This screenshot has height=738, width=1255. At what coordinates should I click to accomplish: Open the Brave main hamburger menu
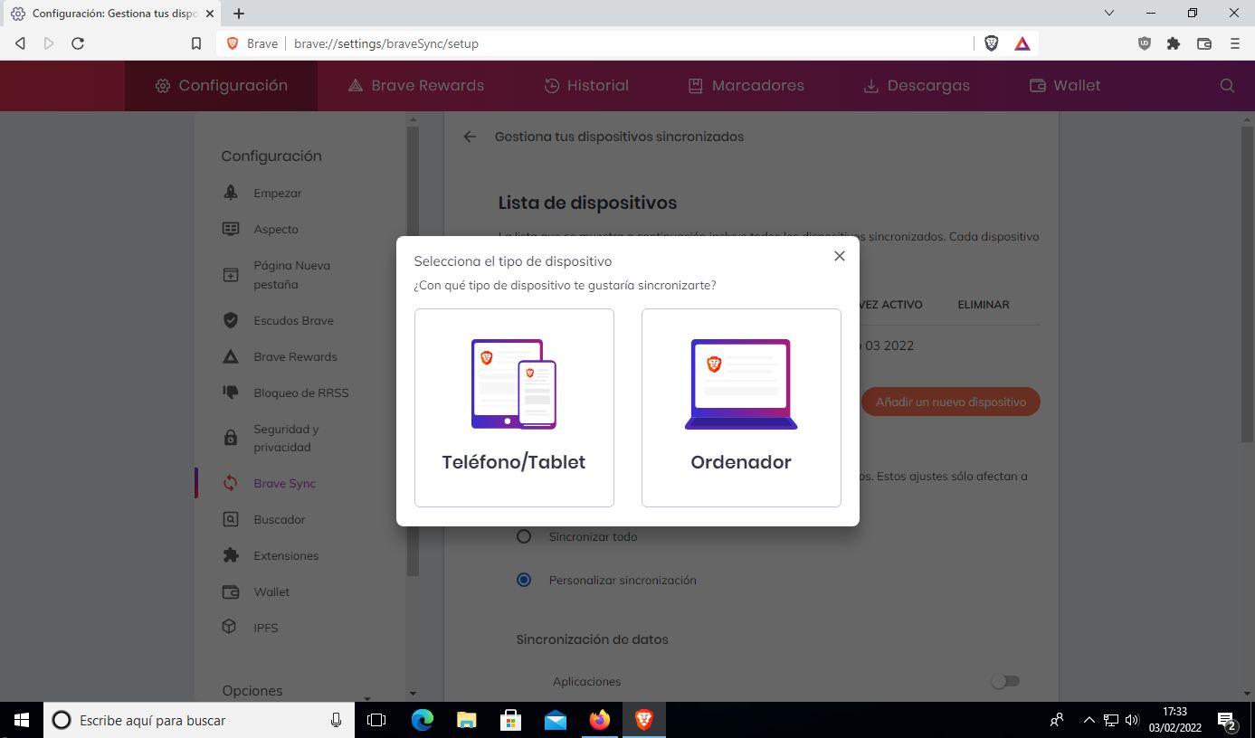pos(1235,43)
